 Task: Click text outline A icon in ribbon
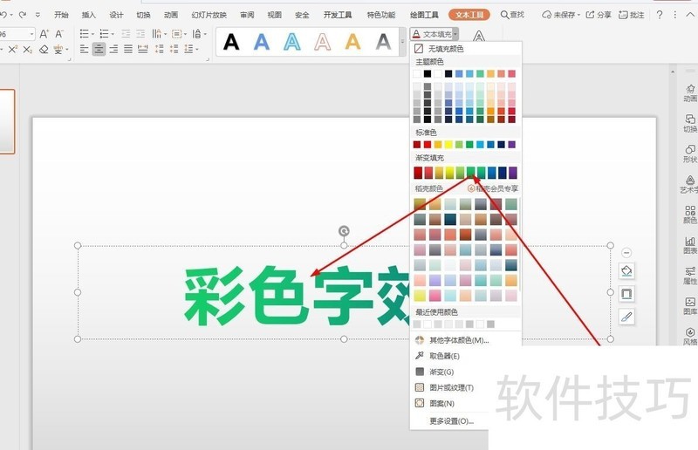pos(478,36)
